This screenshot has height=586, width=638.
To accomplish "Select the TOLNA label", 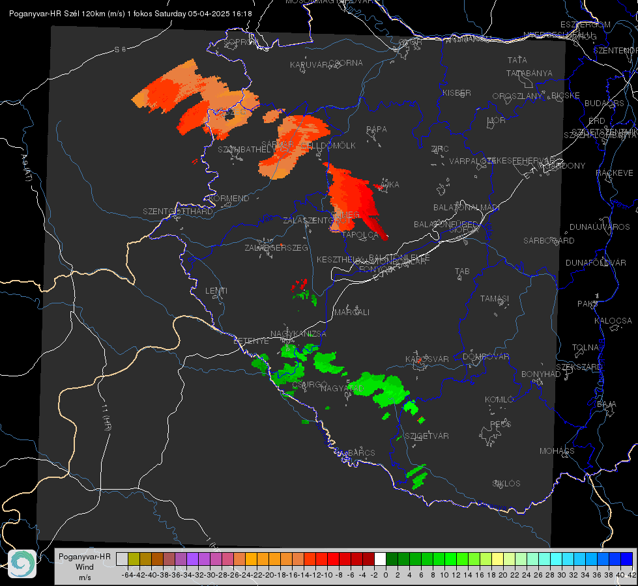I will pos(585,348).
